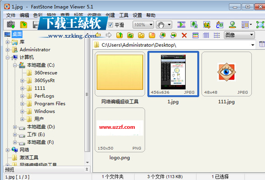Viewport: 265px width, 180px height.
Task: Switch to full screen with green arrows icon
Action: coord(260,25)
